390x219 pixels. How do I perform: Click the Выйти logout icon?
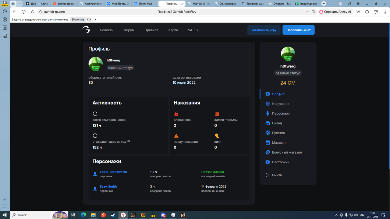[268, 175]
